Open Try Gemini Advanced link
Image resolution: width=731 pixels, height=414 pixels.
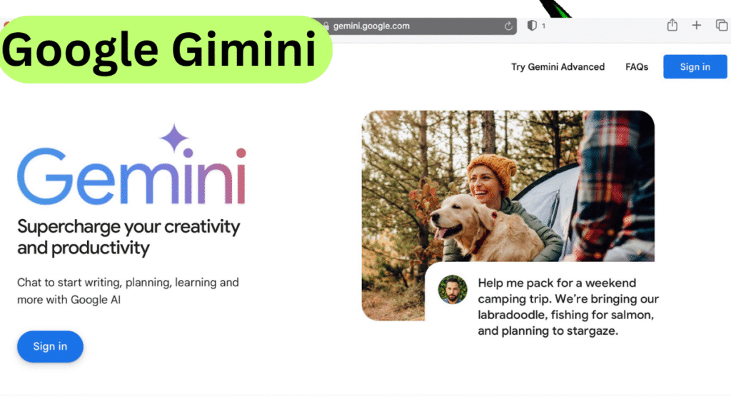(x=558, y=67)
